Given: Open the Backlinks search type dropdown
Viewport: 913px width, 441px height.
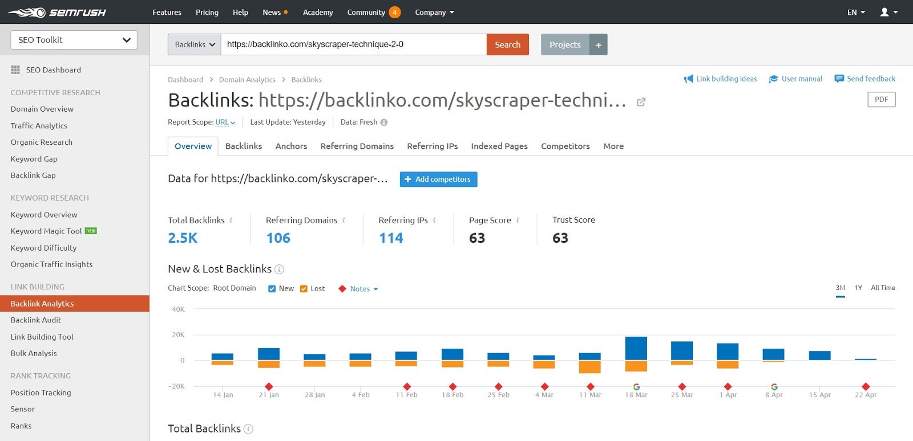Looking at the screenshot, I should [195, 44].
